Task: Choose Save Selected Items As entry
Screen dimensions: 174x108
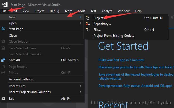Action: coord(42,54)
